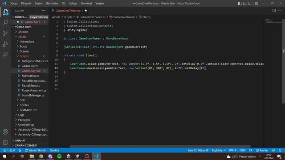Open the Explorer view in the activity bar
Image resolution: width=285 pixels, height=160 pixels.
tap(5, 12)
